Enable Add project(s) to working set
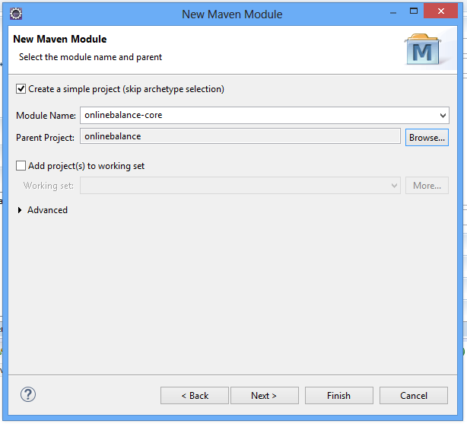This screenshot has height=424, width=467. coord(21,165)
